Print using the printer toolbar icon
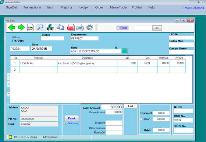The width and height of the screenshot is (206, 142). click(x=80, y=27)
